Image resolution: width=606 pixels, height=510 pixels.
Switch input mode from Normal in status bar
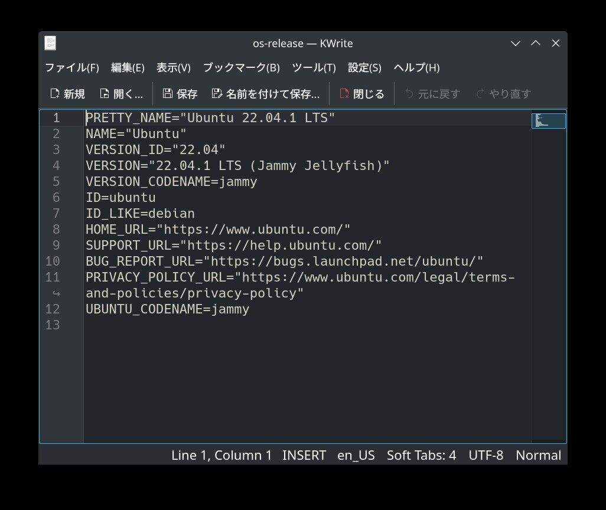pyautogui.click(x=538, y=455)
